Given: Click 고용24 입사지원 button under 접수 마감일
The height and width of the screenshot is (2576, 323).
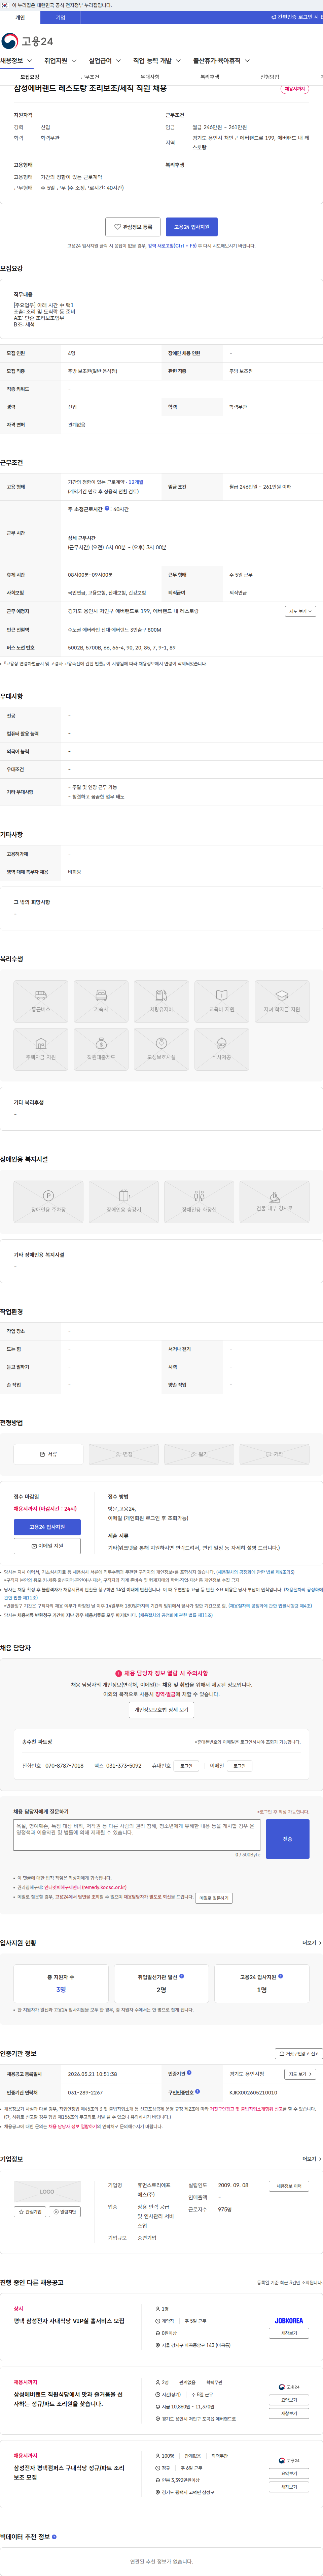Looking at the screenshot, I should pyautogui.click(x=47, y=1527).
